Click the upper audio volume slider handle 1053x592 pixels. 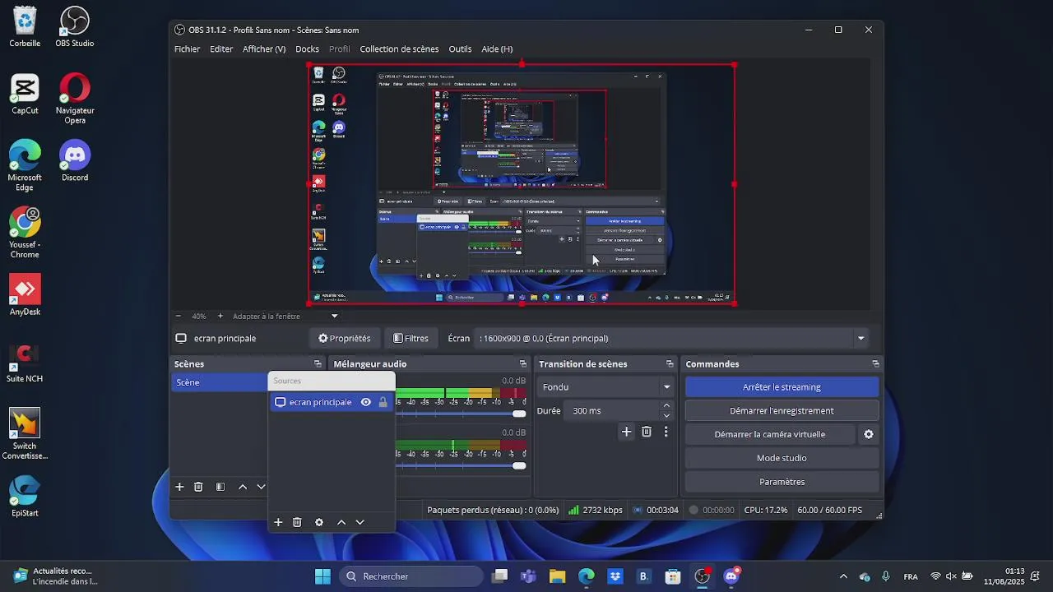point(519,414)
